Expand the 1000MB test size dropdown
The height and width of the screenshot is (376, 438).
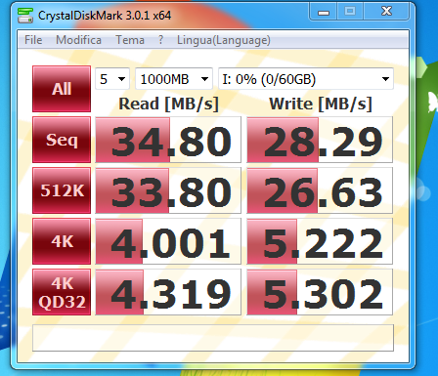(174, 79)
